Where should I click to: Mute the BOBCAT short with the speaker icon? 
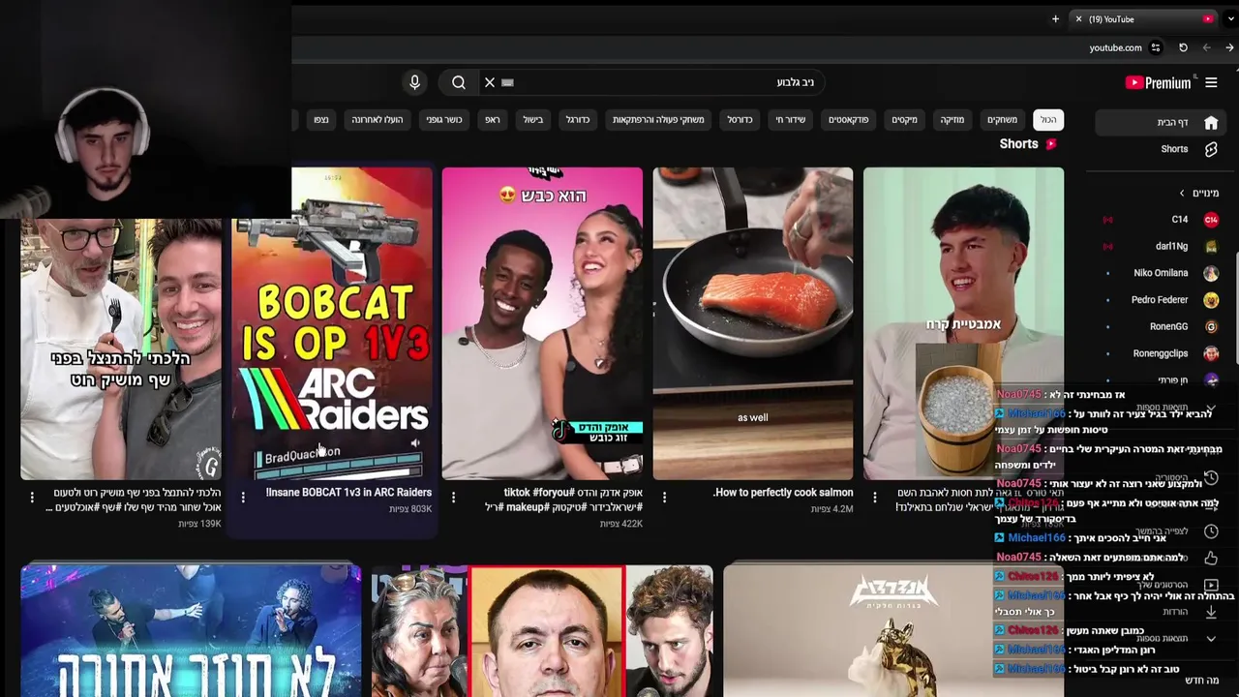click(415, 443)
